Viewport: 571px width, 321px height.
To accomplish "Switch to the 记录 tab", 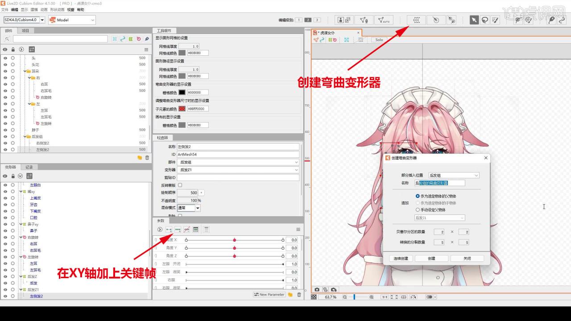I will click(29, 167).
